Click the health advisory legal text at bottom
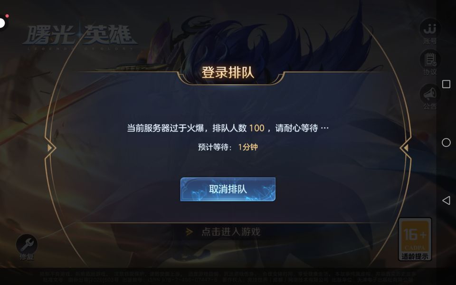This screenshot has width=456, height=285. [x=228, y=276]
